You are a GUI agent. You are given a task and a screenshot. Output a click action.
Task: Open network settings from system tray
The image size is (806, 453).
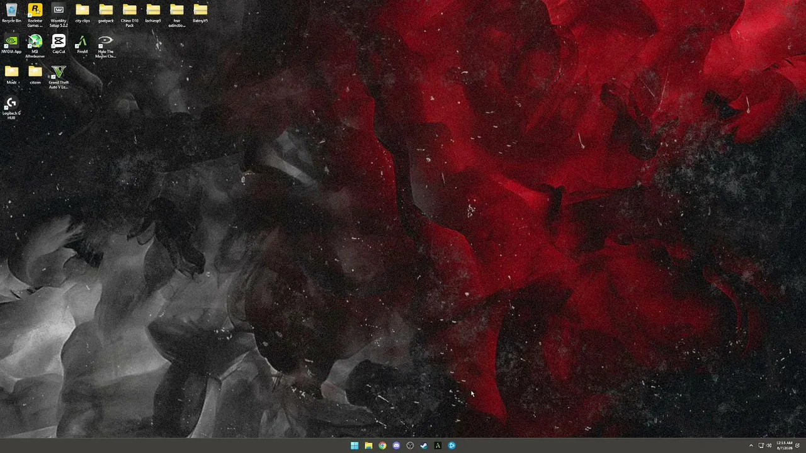[761, 445]
